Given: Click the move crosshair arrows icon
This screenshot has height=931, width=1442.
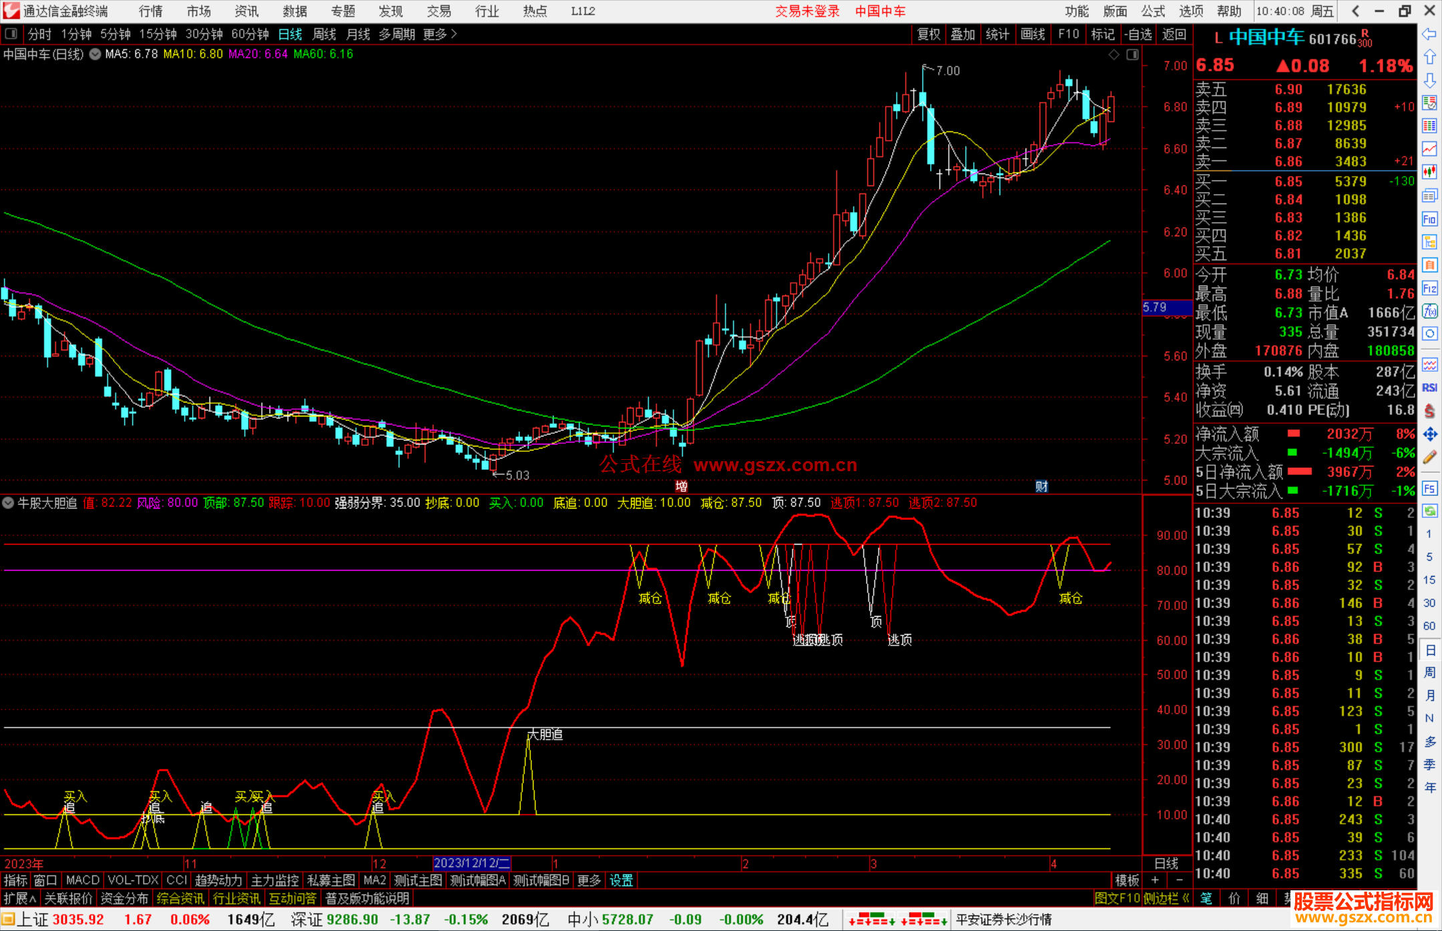Looking at the screenshot, I should [x=1429, y=434].
